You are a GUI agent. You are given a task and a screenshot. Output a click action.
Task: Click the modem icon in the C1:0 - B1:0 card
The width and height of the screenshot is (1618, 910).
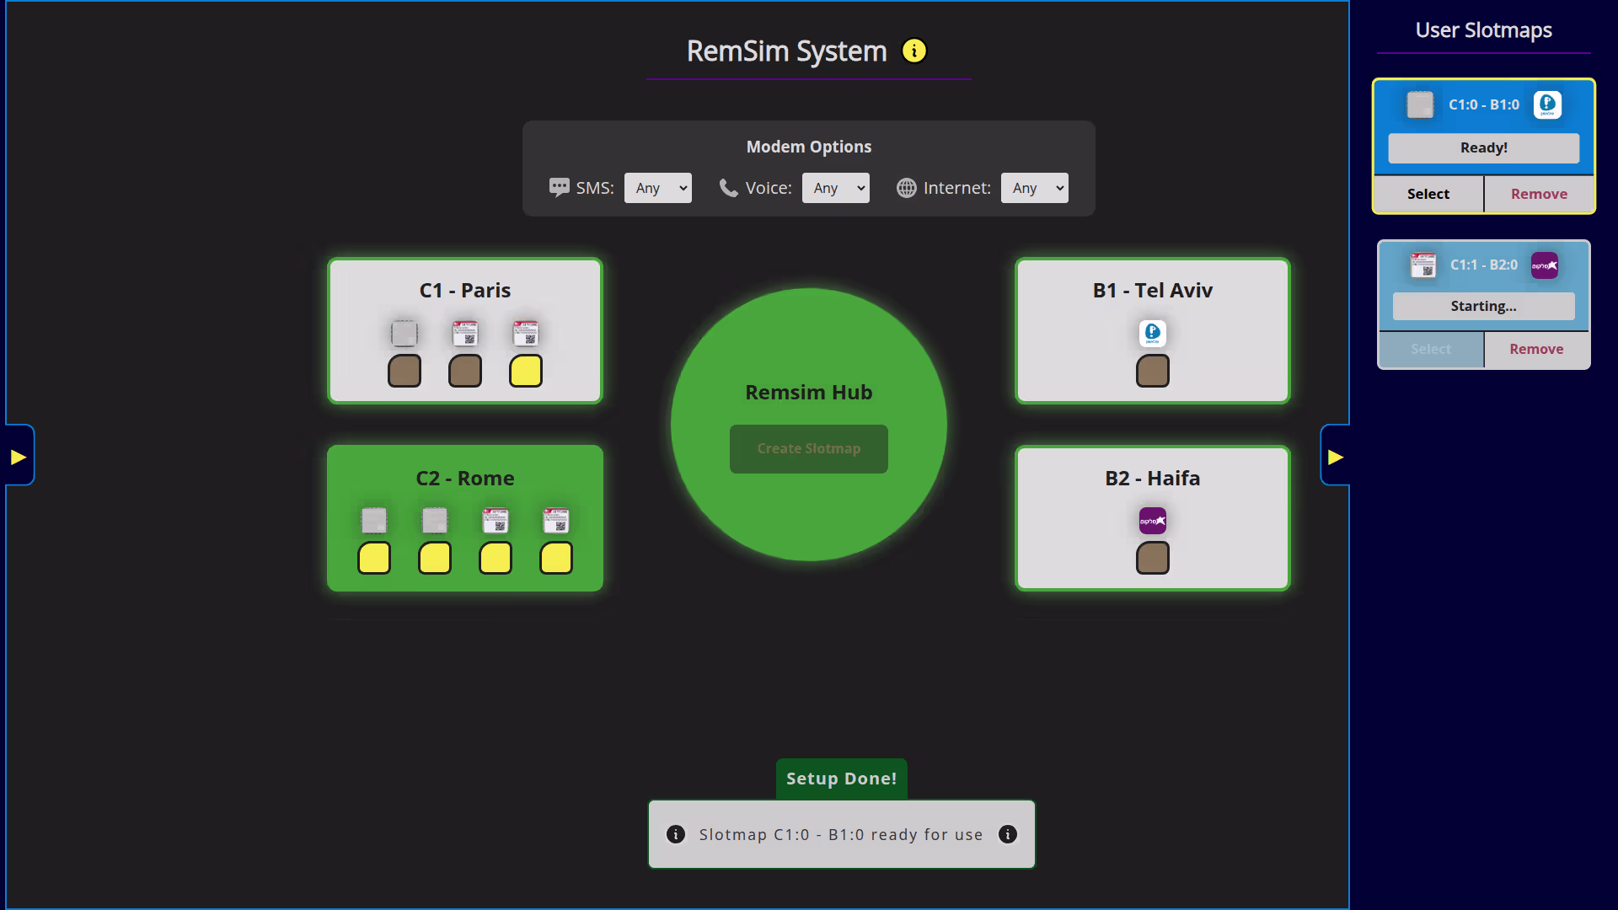click(x=1420, y=104)
